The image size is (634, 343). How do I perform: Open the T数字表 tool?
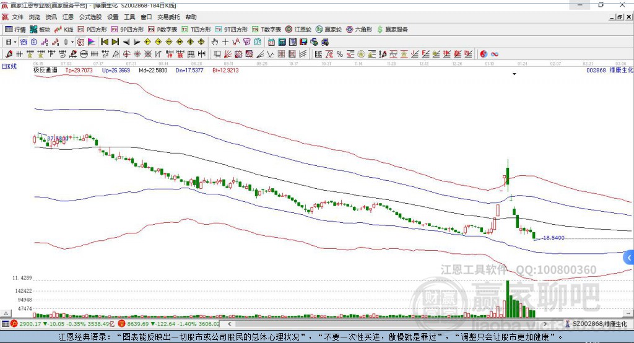click(x=266, y=30)
